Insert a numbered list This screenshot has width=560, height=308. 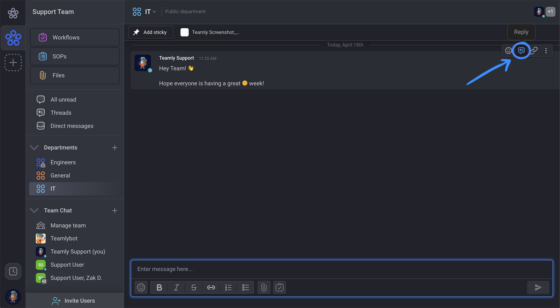(x=228, y=287)
